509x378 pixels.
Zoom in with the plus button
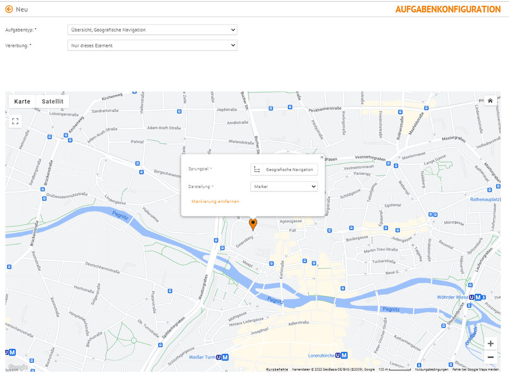pyautogui.click(x=490, y=343)
